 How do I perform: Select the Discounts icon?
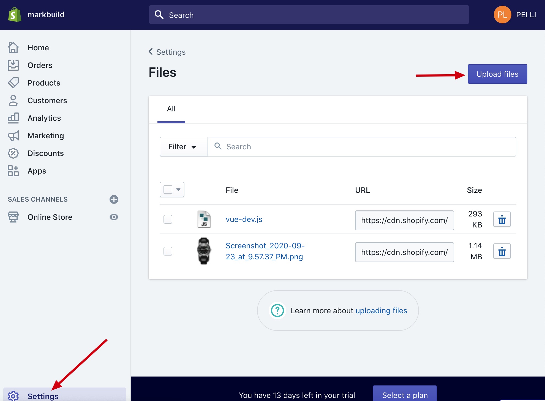click(13, 153)
